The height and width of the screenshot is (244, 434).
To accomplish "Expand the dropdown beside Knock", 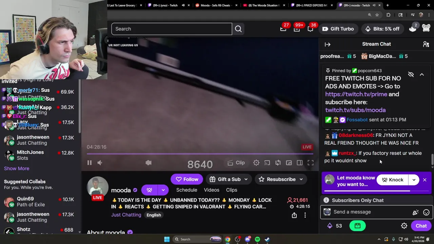I will click(414, 180).
